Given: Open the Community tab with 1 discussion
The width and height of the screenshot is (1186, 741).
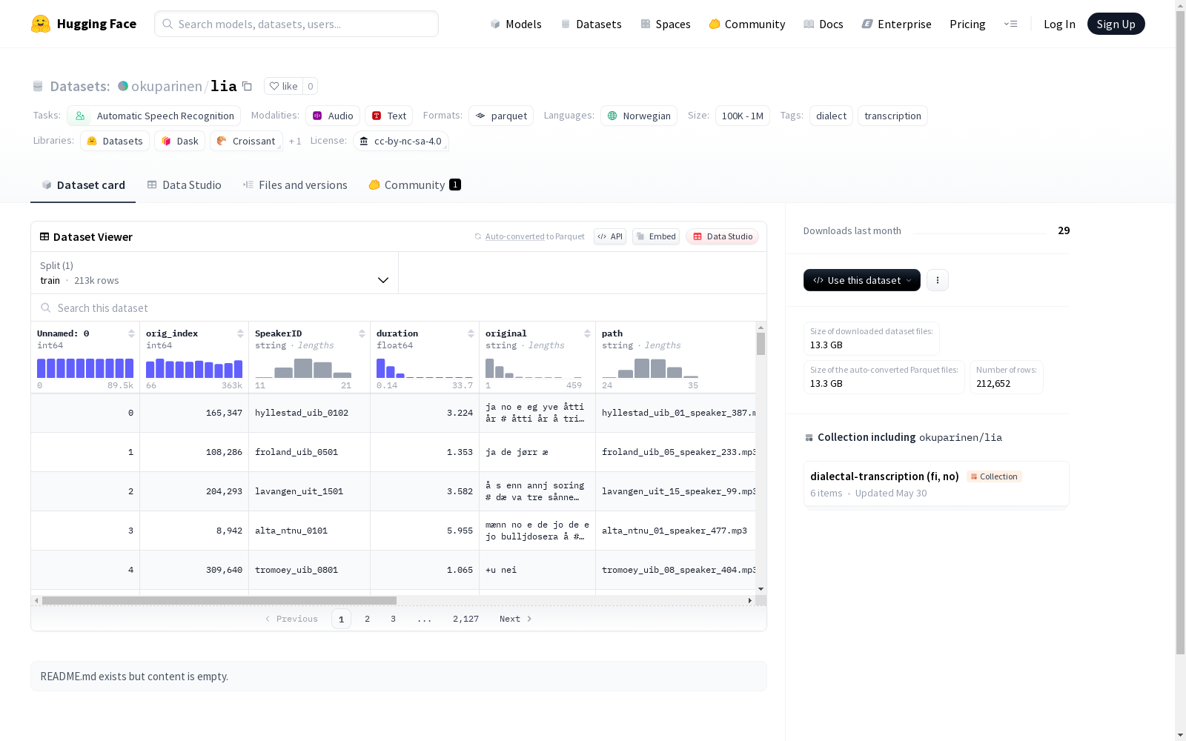Looking at the screenshot, I should (x=415, y=185).
